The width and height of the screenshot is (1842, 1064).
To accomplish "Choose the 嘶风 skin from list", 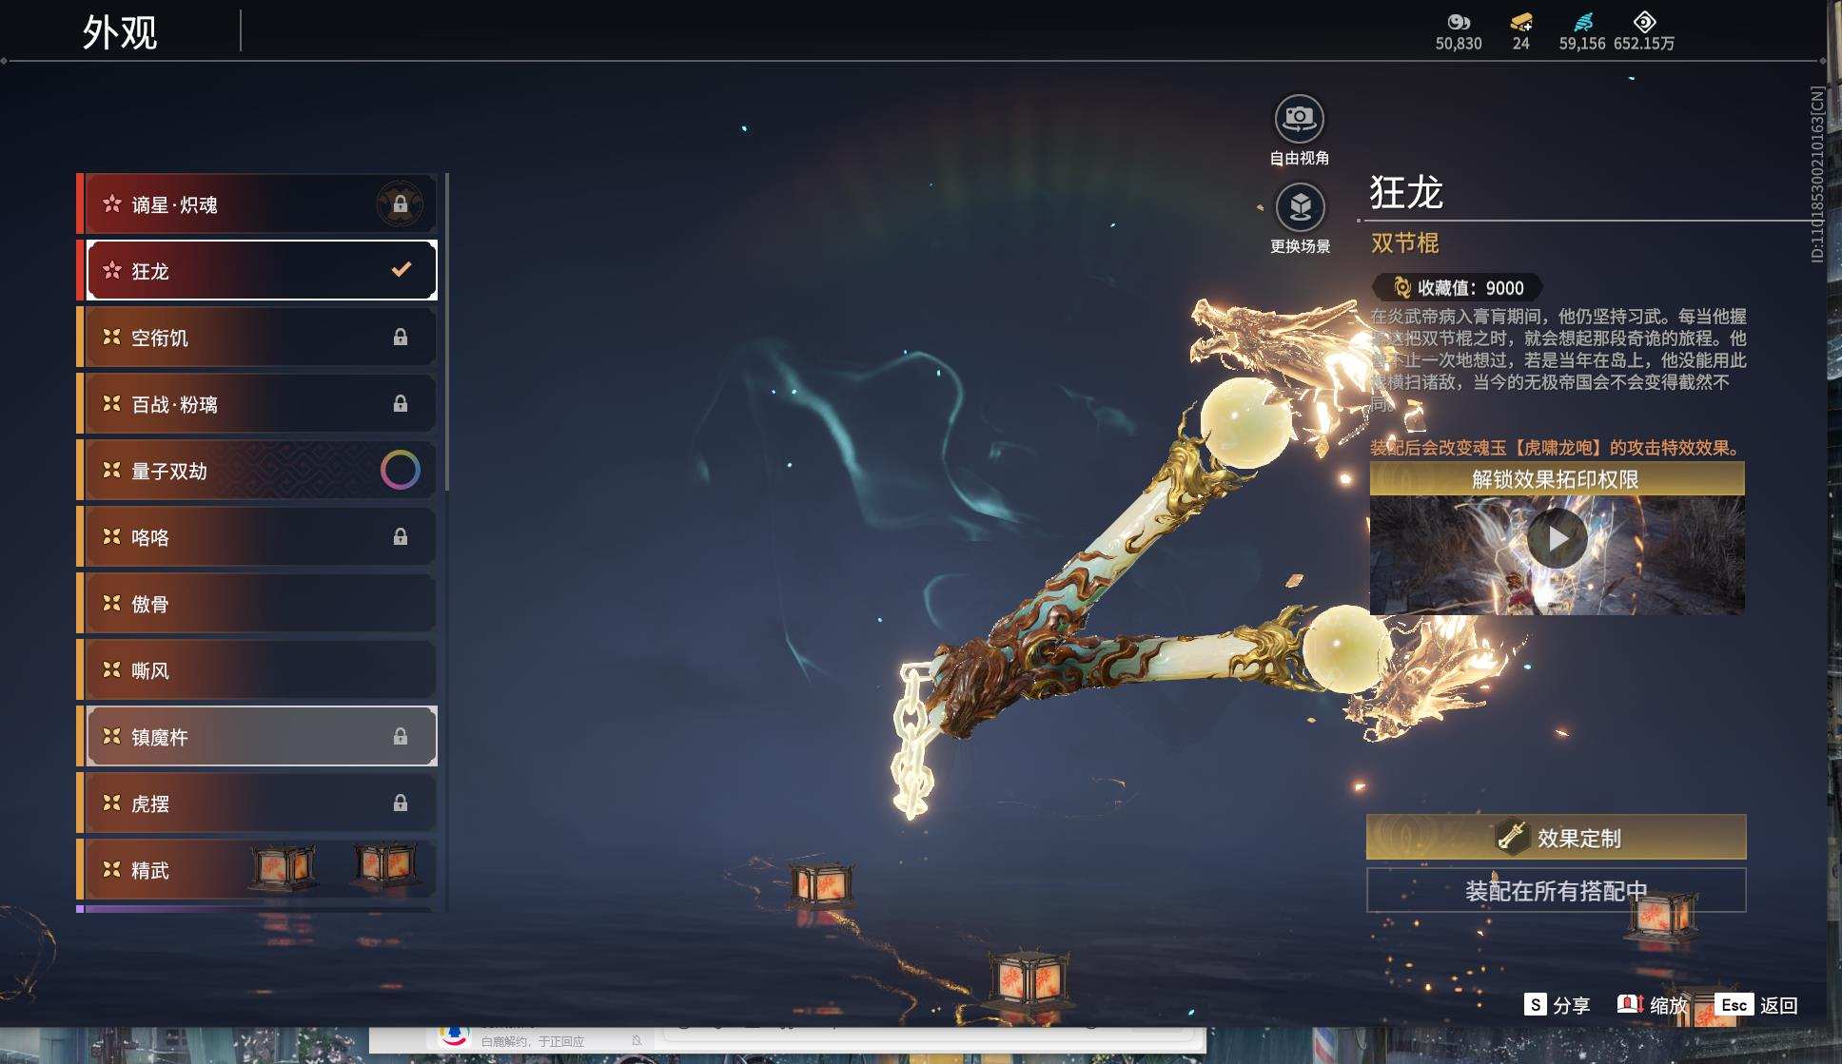I will tap(262, 669).
